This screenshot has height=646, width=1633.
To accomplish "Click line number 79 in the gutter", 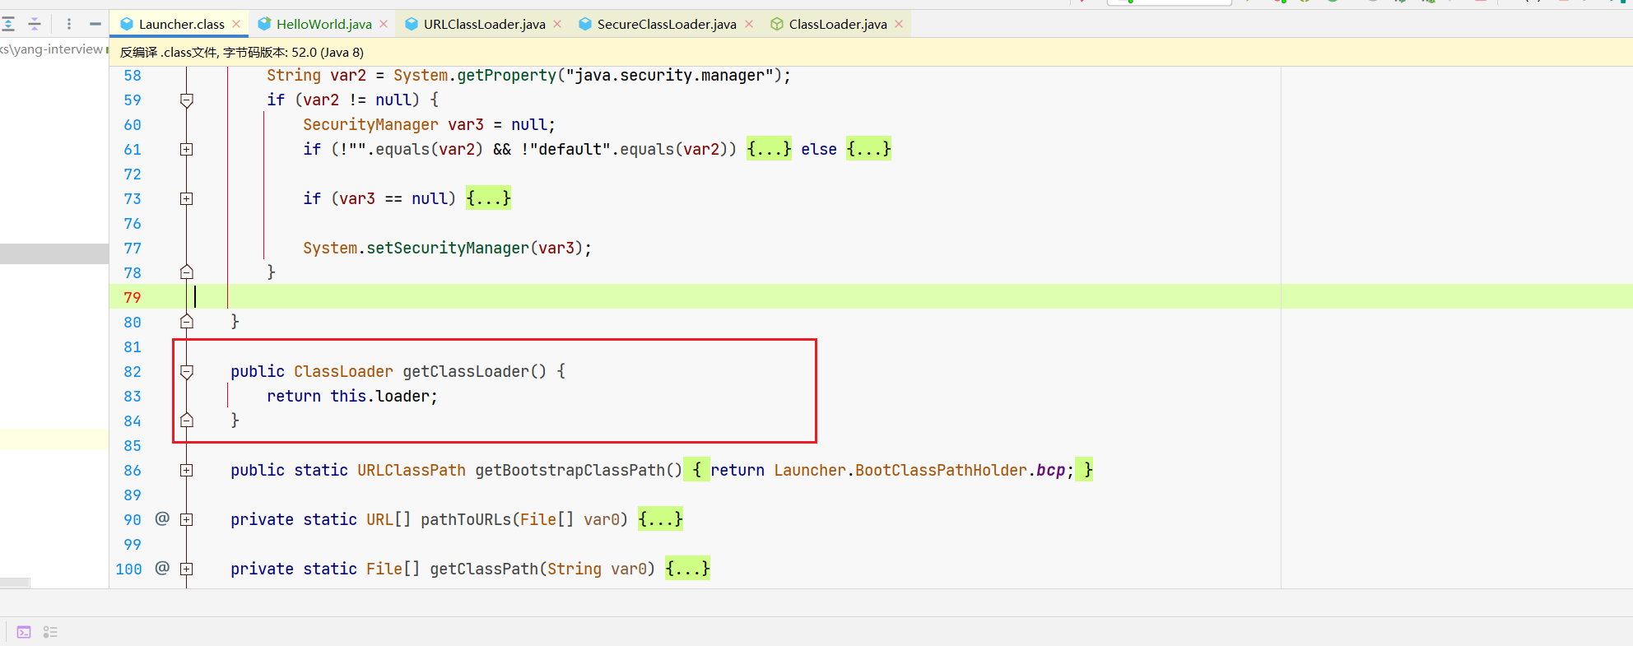I will tap(133, 297).
